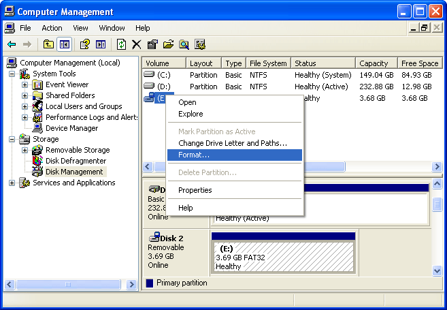The width and height of the screenshot is (447, 310).
Task: Click volume list scroll-right arrow
Action: pos(437,166)
